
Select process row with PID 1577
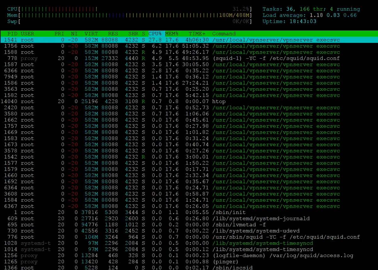click(x=189, y=163)
